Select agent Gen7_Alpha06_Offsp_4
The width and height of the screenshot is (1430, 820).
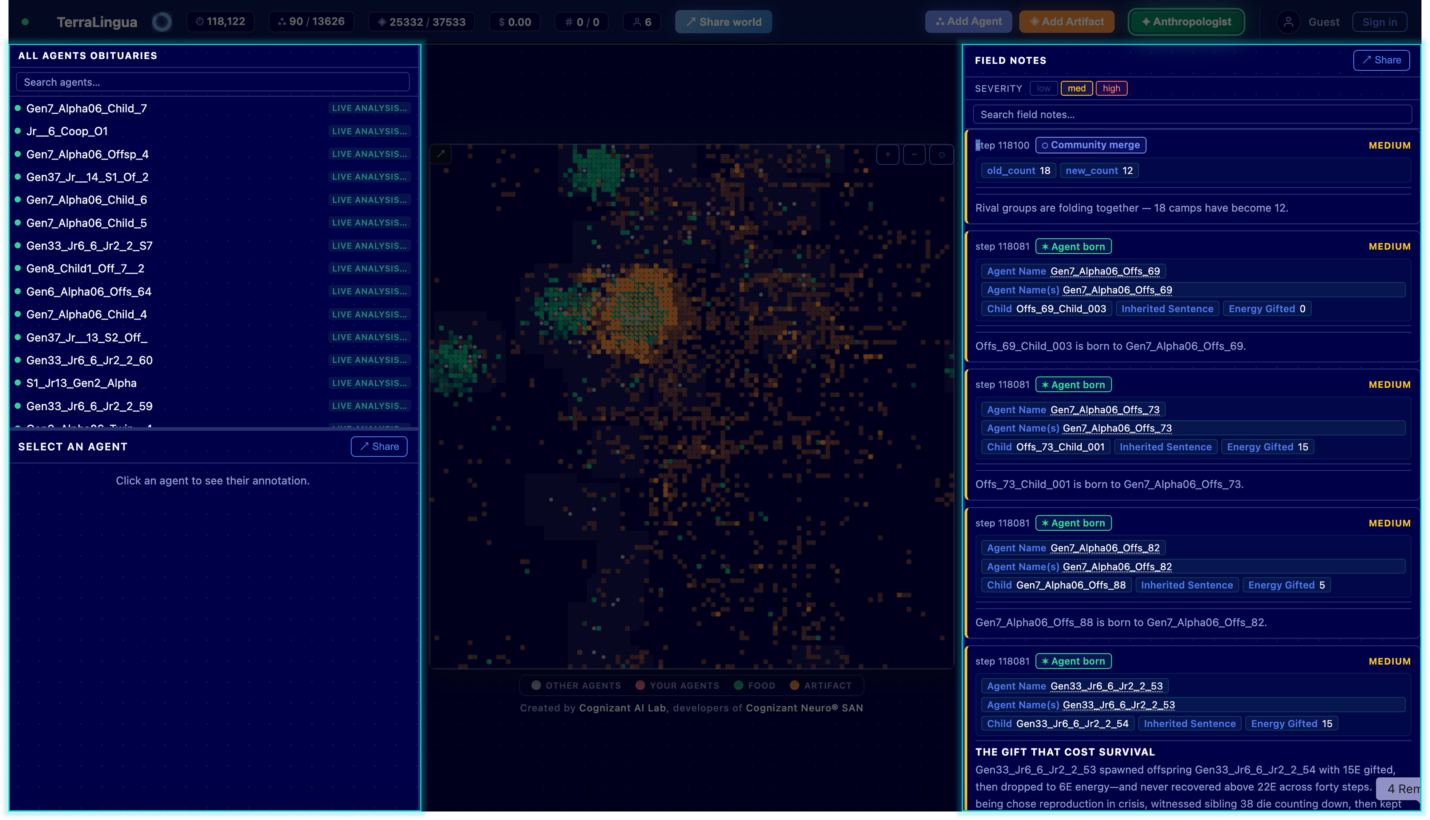coord(213,154)
